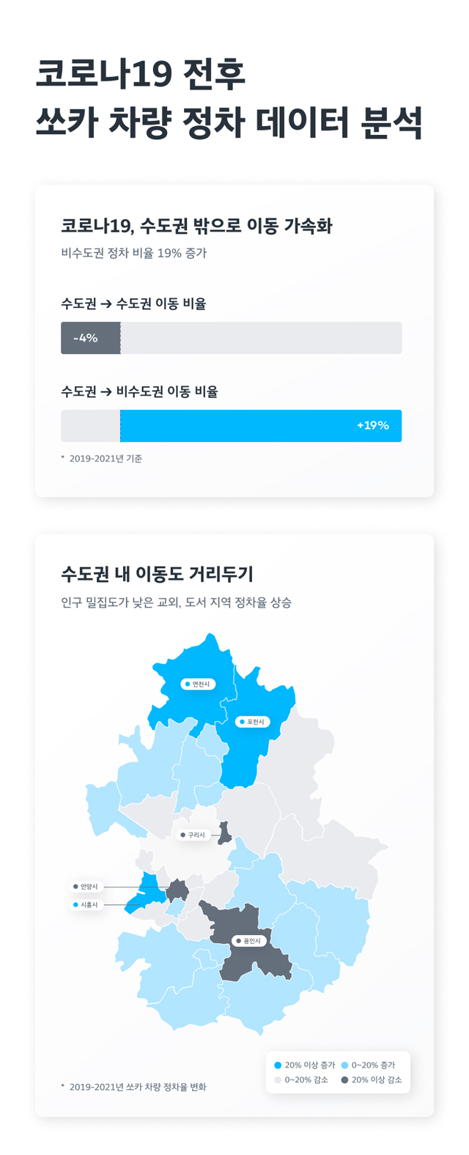
Task: Click the heading 코로나19, 수도권 밖으로 이동 가속화
Action: [197, 226]
